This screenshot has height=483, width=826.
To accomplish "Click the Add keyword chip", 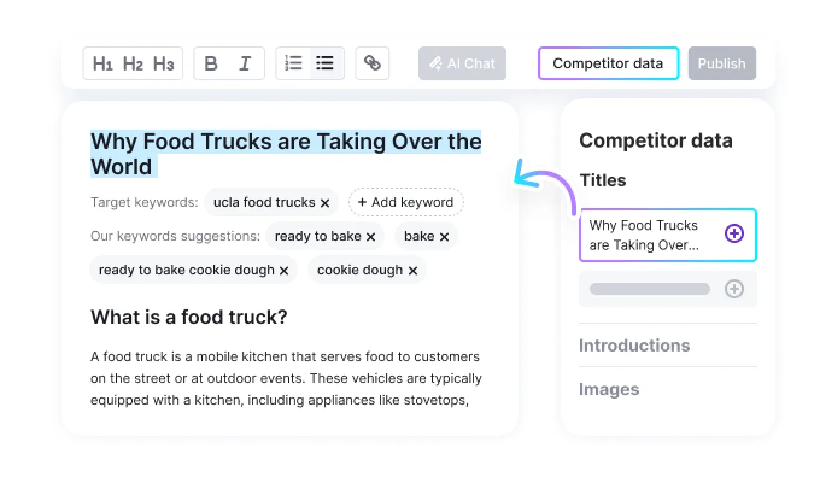I will click(x=406, y=203).
